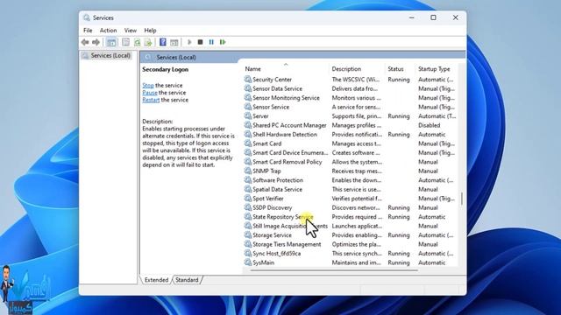The width and height of the screenshot is (561, 315).
Task: Open the View menu
Action: pyautogui.click(x=131, y=31)
